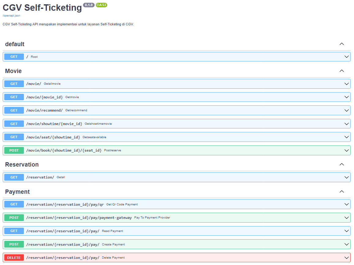The width and height of the screenshot is (354, 265).
Task: Expand arrow on POST Postreserve row
Action: (347, 150)
